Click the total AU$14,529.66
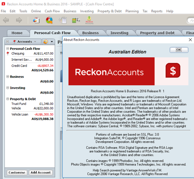This screenshot has height=179, width=194. tap(42, 70)
